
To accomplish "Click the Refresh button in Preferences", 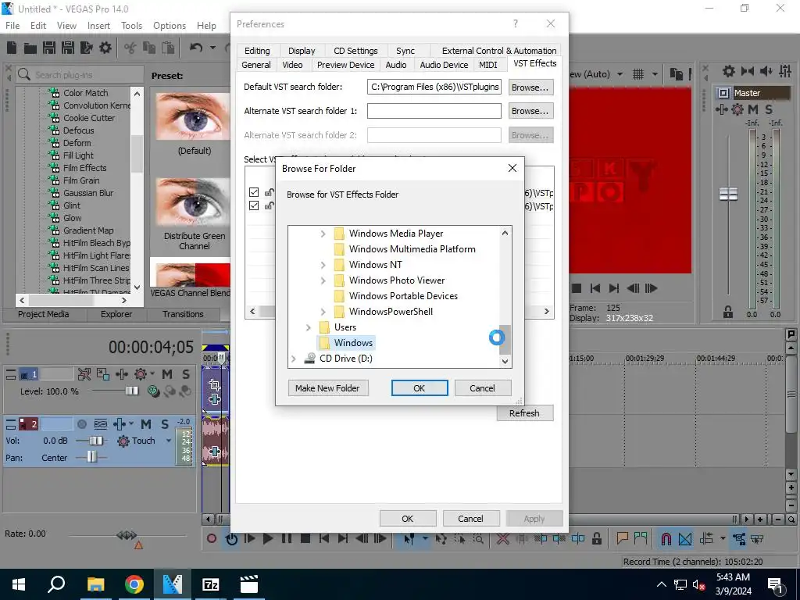I will coord(524,413).
